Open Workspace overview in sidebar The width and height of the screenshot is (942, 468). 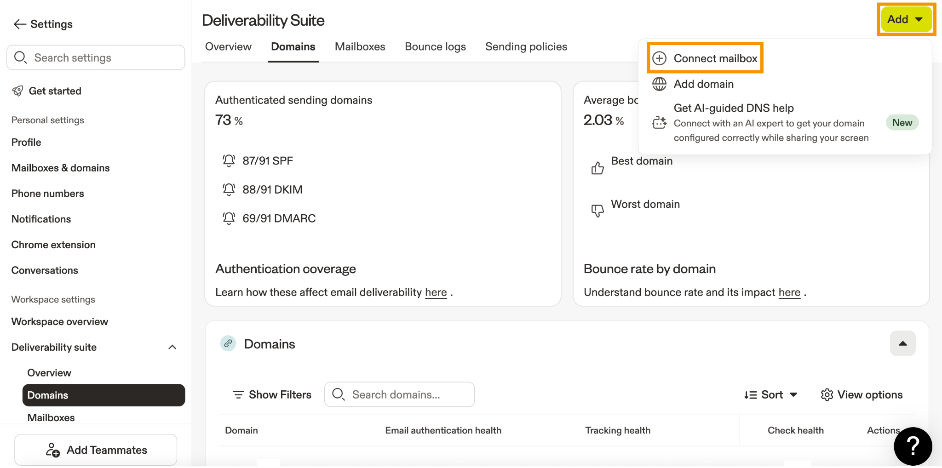click(x=60, y=322)
